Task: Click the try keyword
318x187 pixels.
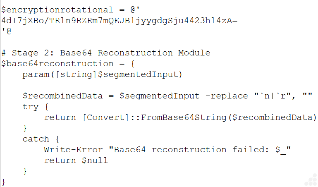Action: pos(30,107)
